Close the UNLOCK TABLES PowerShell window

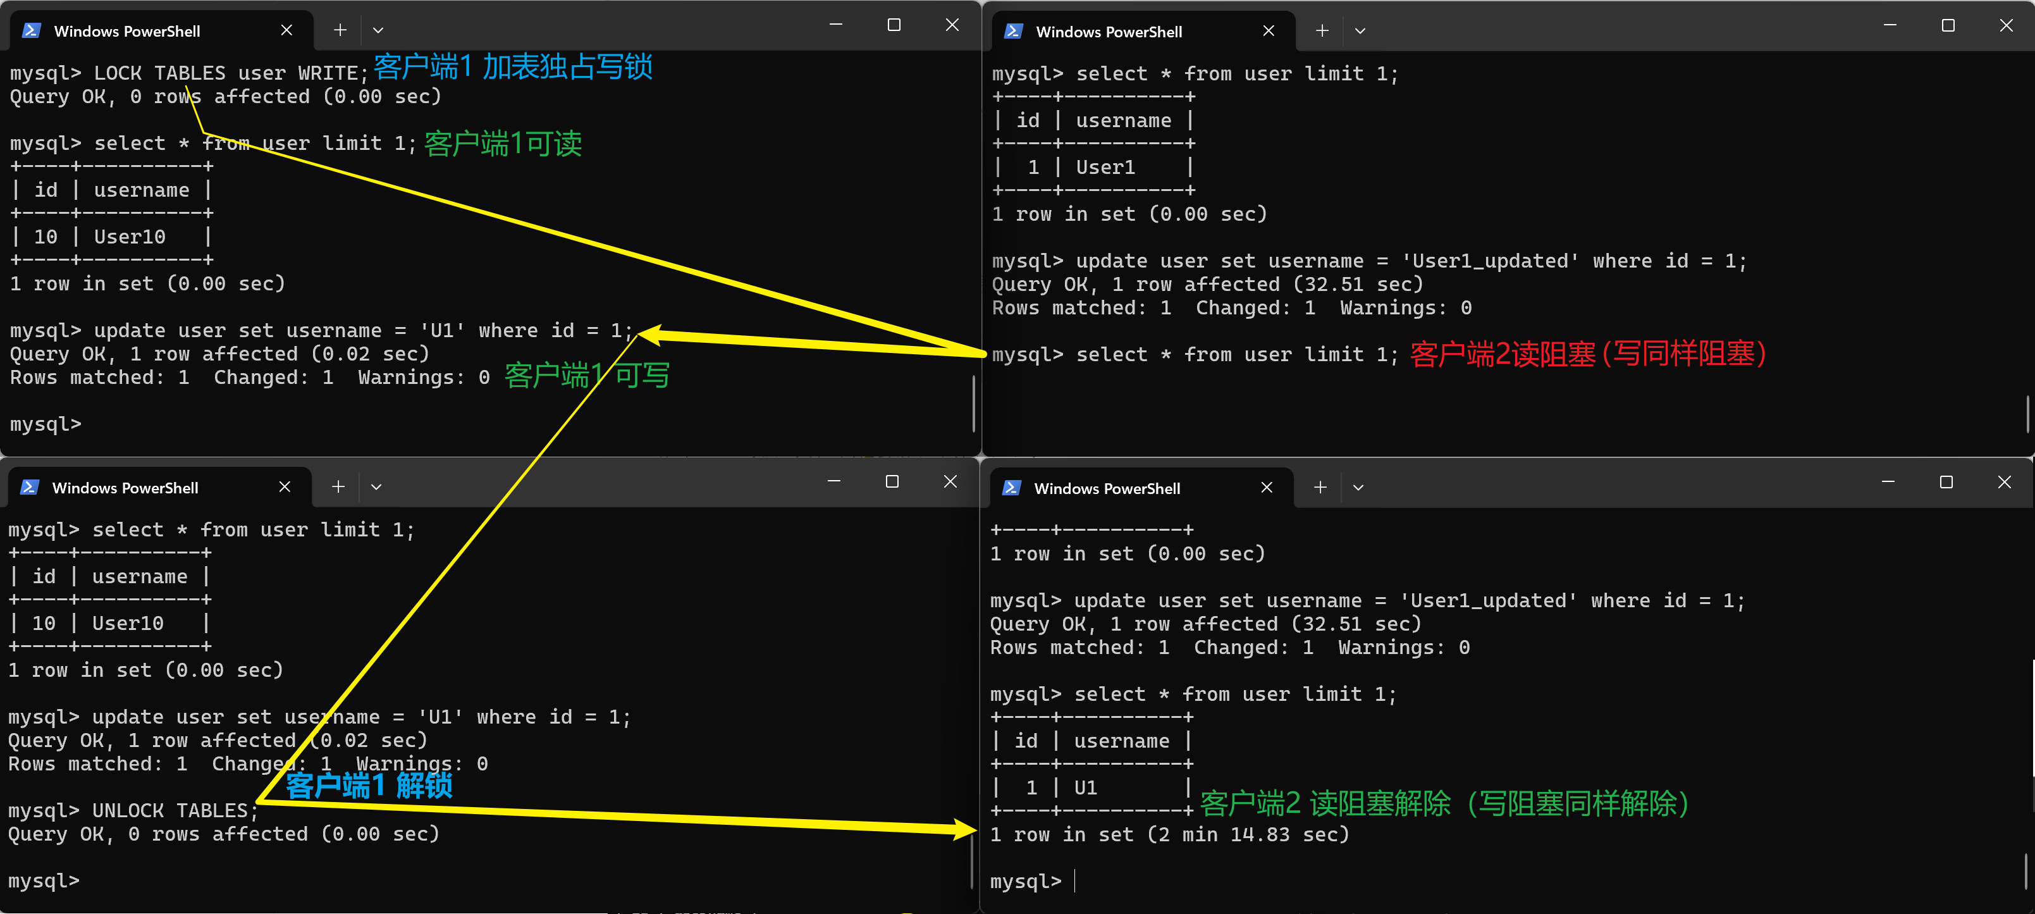pos(950,482)
